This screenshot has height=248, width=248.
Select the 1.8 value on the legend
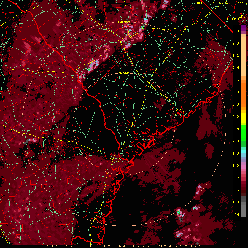coord(236,153)
